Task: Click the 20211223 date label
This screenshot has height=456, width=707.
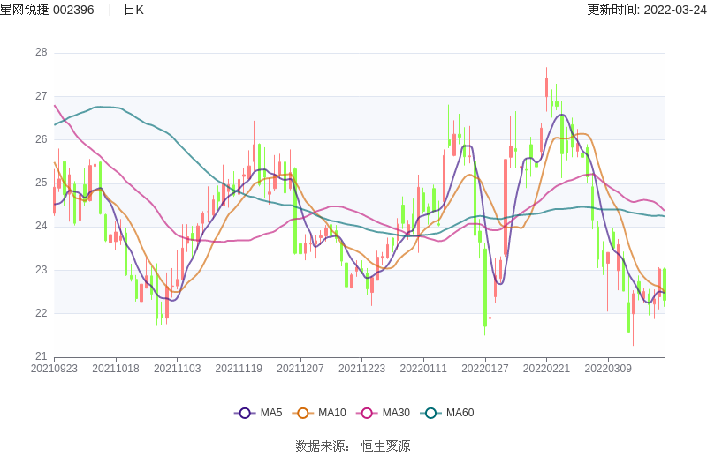Action: pyautogui.click(x=361, y=369)
